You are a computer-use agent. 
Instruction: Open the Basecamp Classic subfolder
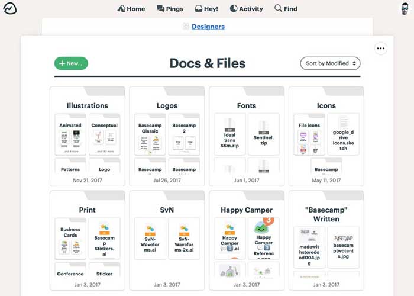point(150,134)
